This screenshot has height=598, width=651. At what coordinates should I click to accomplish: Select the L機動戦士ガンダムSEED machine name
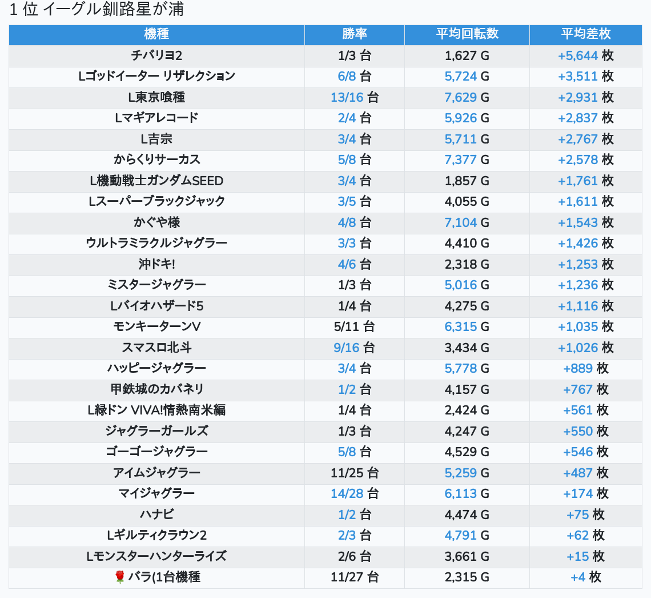pyautogui.click(x=156, y=181)
